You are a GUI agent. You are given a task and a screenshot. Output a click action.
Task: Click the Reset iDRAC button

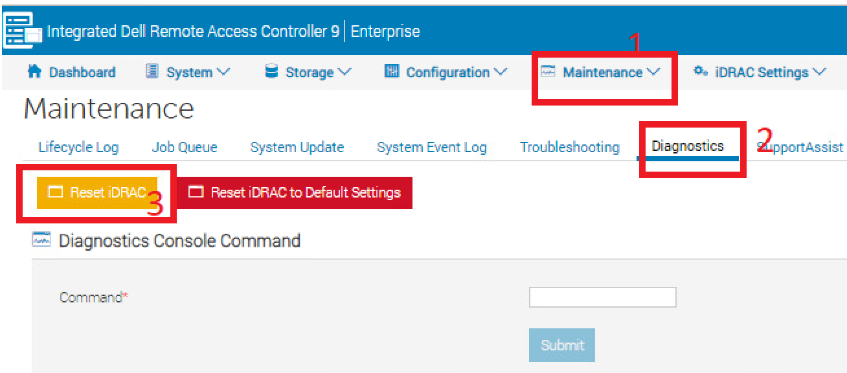(x=98, y=192)
